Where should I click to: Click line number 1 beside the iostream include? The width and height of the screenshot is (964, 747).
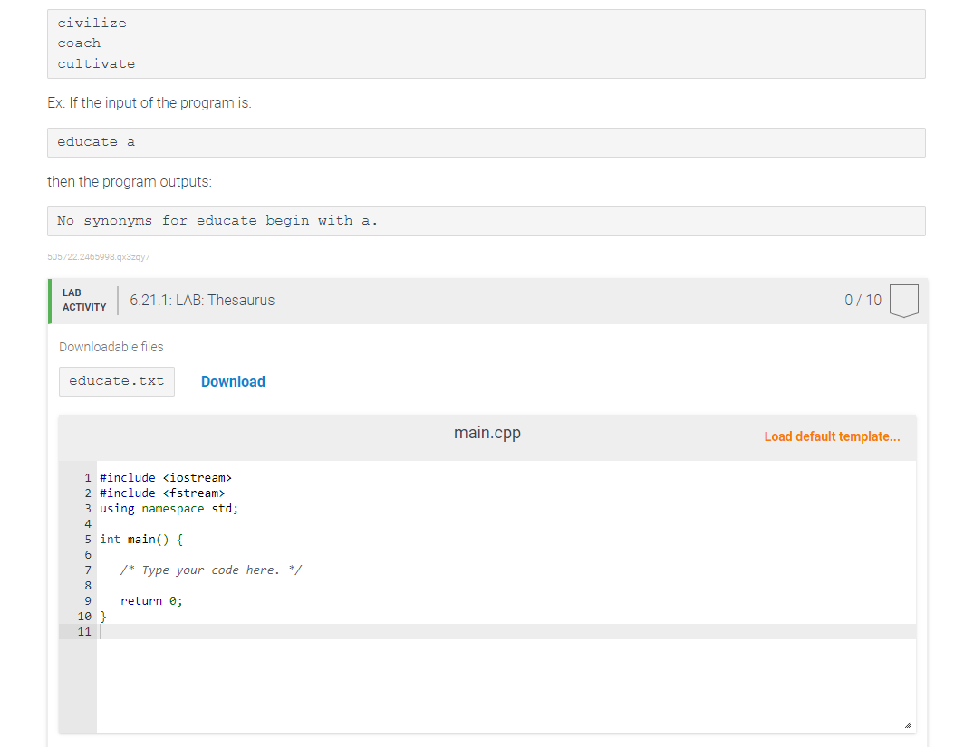pos(87,477)
